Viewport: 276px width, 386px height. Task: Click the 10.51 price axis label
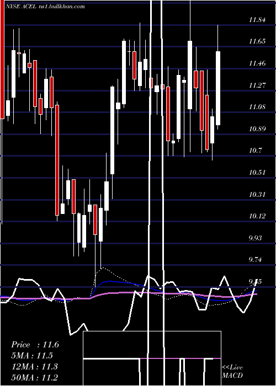coord(257,172)
